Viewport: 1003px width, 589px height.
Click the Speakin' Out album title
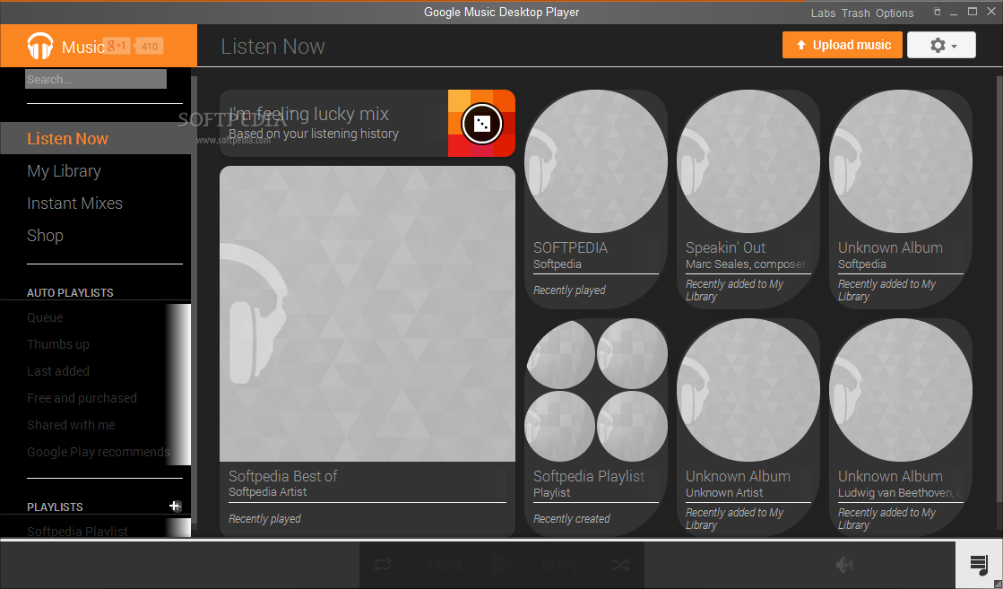click(x=725, y=247)
